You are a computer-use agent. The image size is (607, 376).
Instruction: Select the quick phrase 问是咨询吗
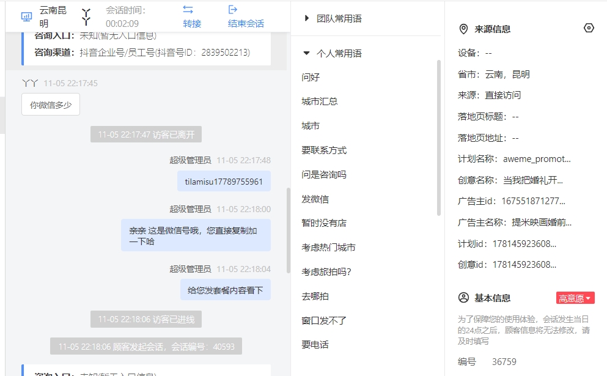click(324, 175)
